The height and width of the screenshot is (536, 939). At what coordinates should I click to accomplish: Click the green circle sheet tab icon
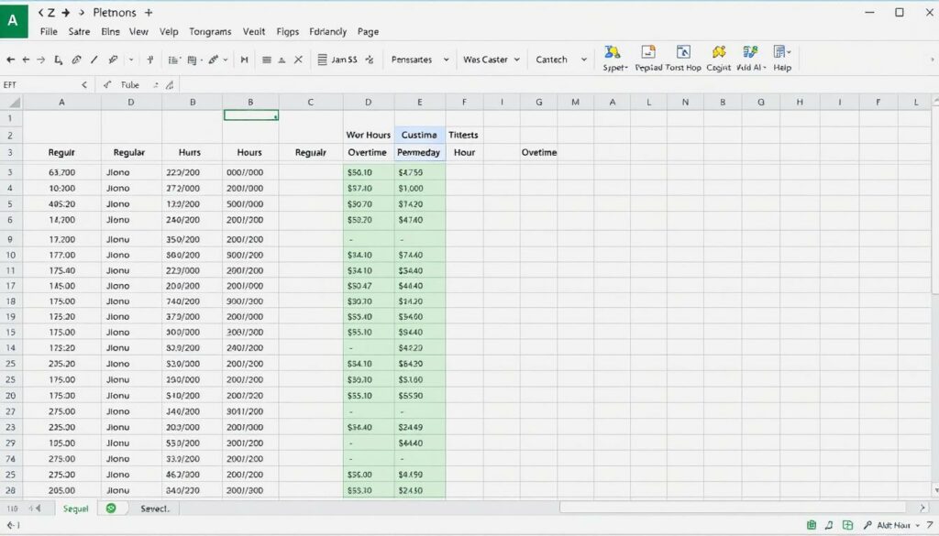pyautogui.click(x=111, y=508)
